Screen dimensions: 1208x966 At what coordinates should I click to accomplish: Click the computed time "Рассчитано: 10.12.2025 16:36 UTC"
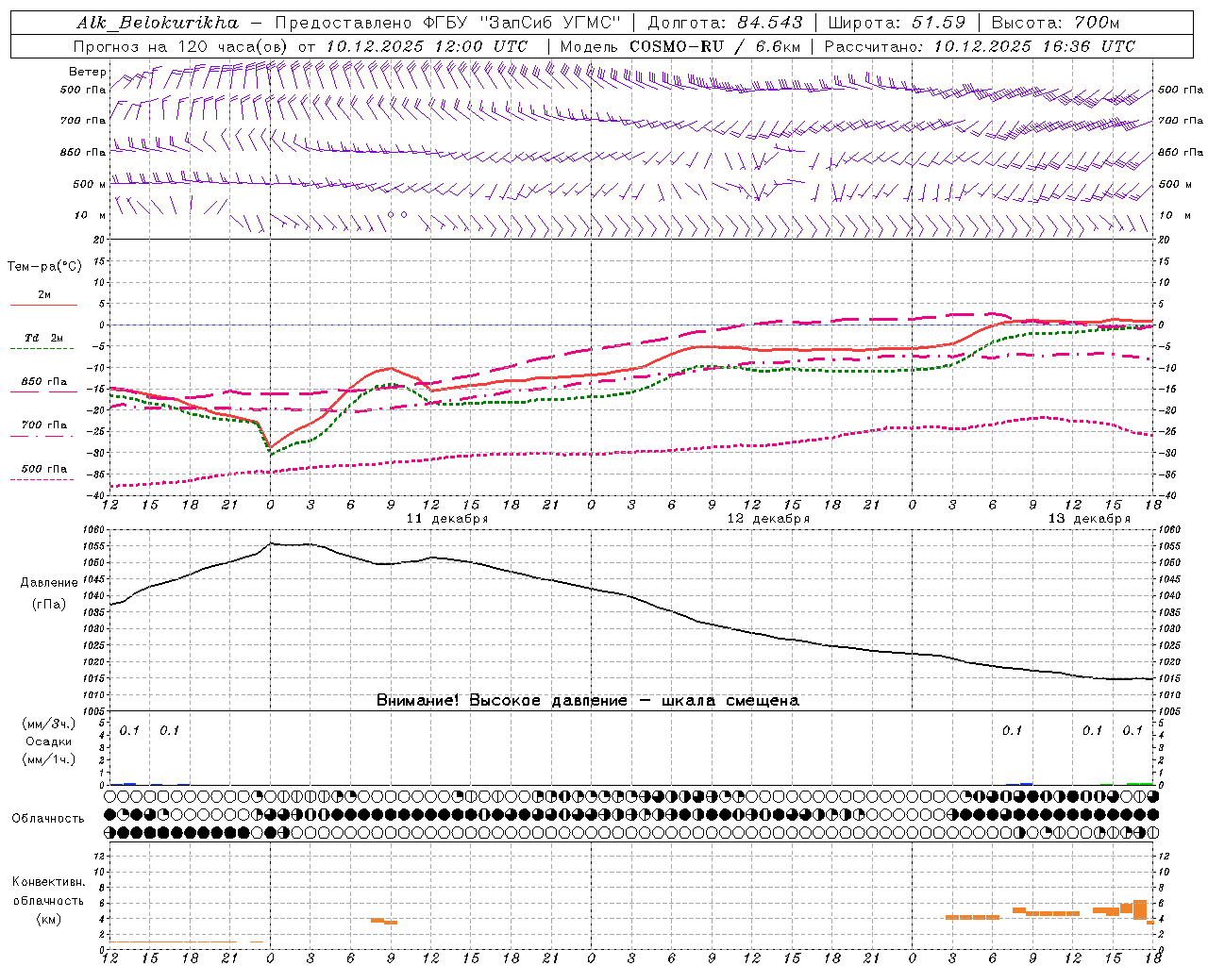pos(980,46)
